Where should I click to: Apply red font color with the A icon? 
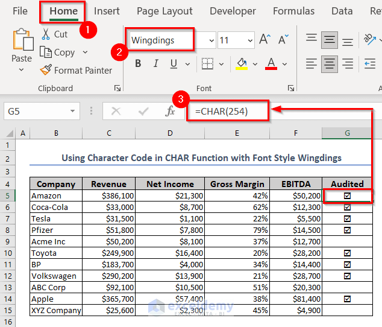[x=271, y=64]
